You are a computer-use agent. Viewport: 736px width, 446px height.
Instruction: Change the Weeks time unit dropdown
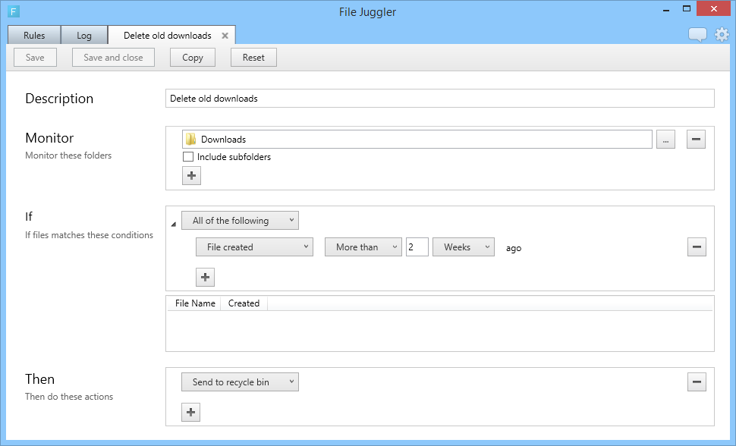point(463,247)
